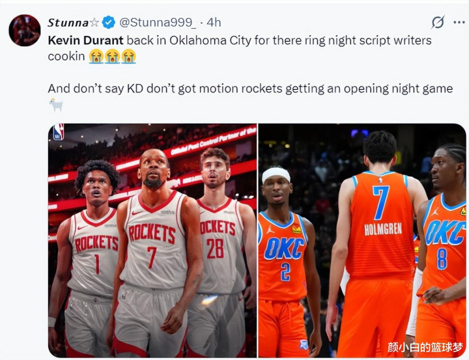The height and width of the screenshot is (360, 469).
Task: Click the goat emoji below the tweet
Action: click(x=56, y=105)
